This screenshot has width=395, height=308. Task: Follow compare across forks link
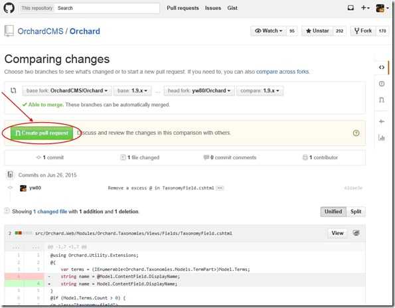282,72
